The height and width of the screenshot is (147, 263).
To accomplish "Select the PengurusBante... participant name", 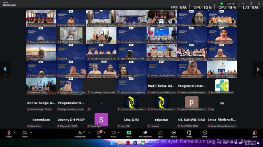I will (x=71, y=103).
